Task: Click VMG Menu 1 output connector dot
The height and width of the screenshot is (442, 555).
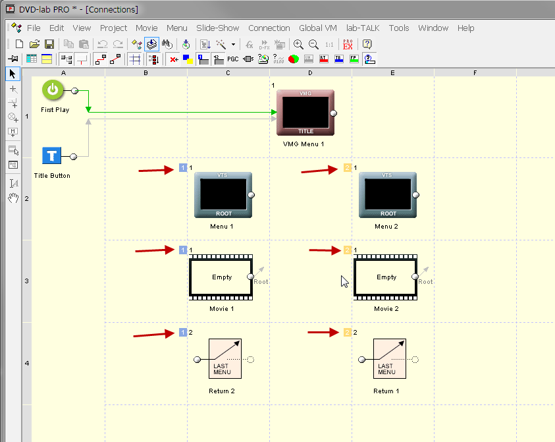Action: tap(333, 113)
